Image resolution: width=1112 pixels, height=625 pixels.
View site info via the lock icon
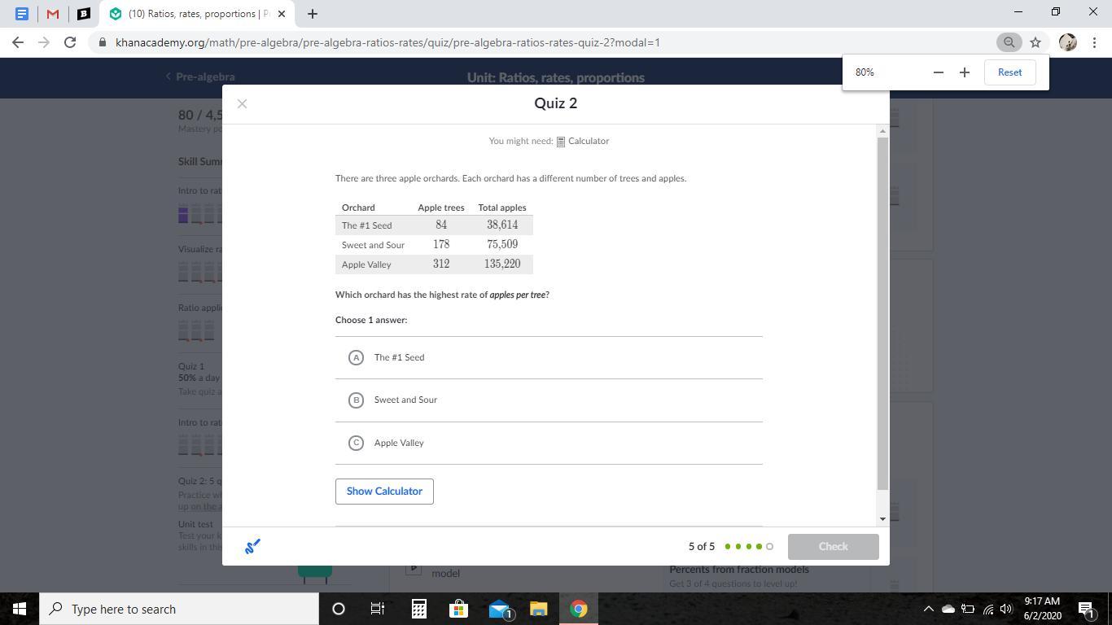[x=103, y=42]
